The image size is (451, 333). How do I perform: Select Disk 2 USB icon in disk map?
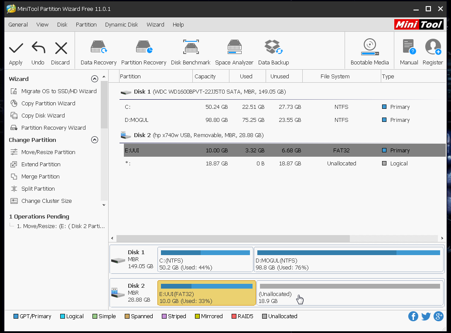point(118,293)
